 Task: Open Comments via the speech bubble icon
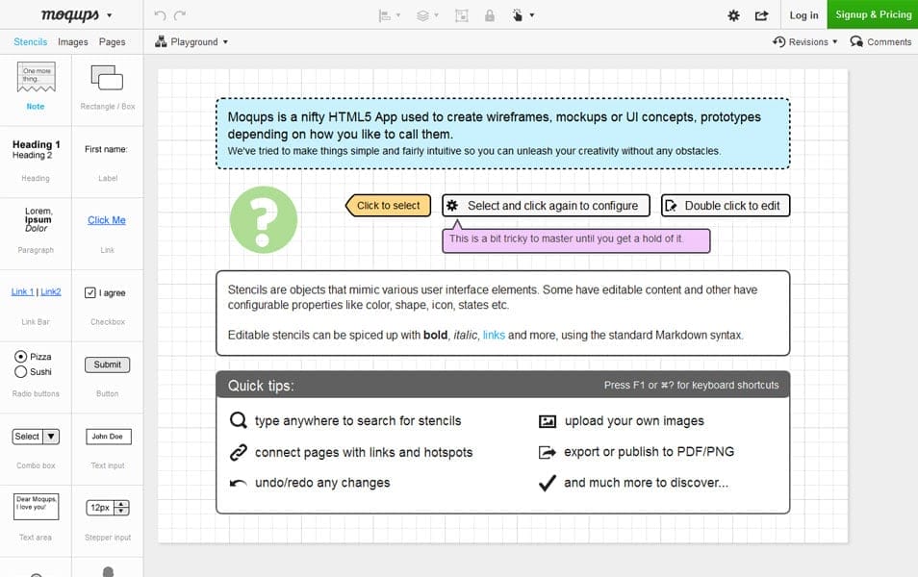click(x=855, y=41)
